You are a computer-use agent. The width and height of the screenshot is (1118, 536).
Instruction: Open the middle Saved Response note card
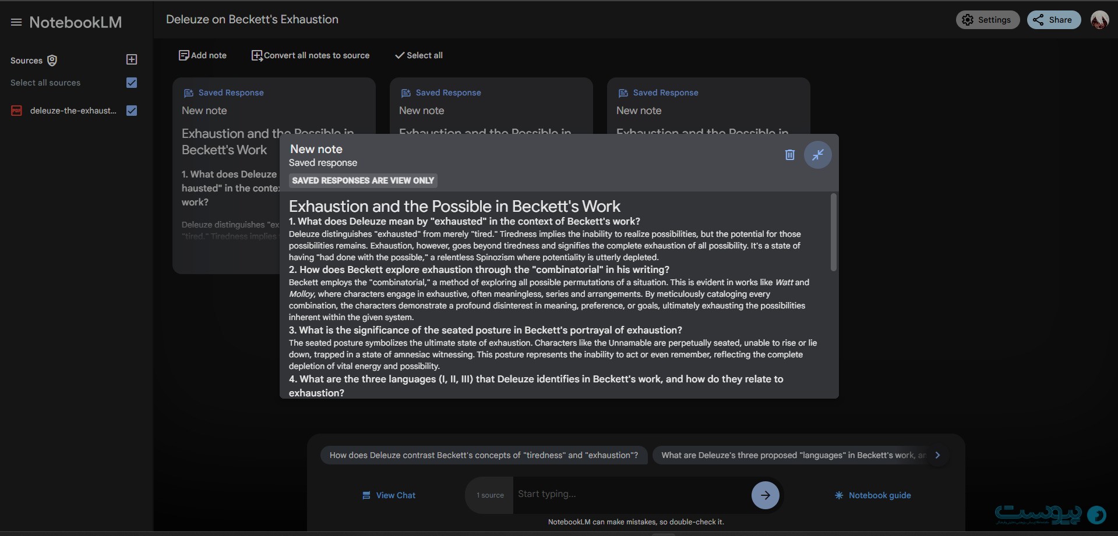[491, 106]
